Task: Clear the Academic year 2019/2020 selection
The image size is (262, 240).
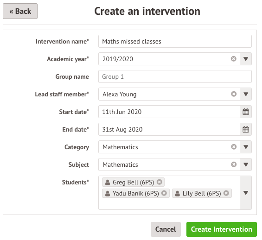Action: point(234,59)
